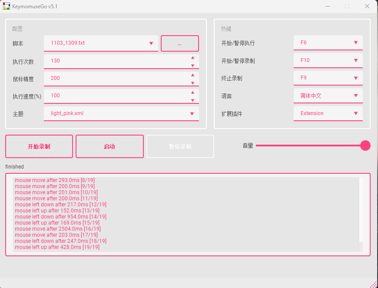Image resolution: width=378 pixels, height=288 pixels.
Task: Increase the 执行次数 run count value
Action: click(192, 58)
